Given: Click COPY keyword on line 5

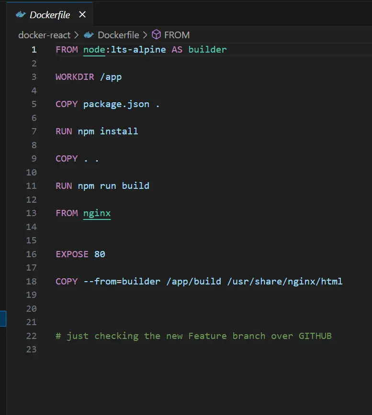Looking at the screenshot, I should tap(67, 104).
